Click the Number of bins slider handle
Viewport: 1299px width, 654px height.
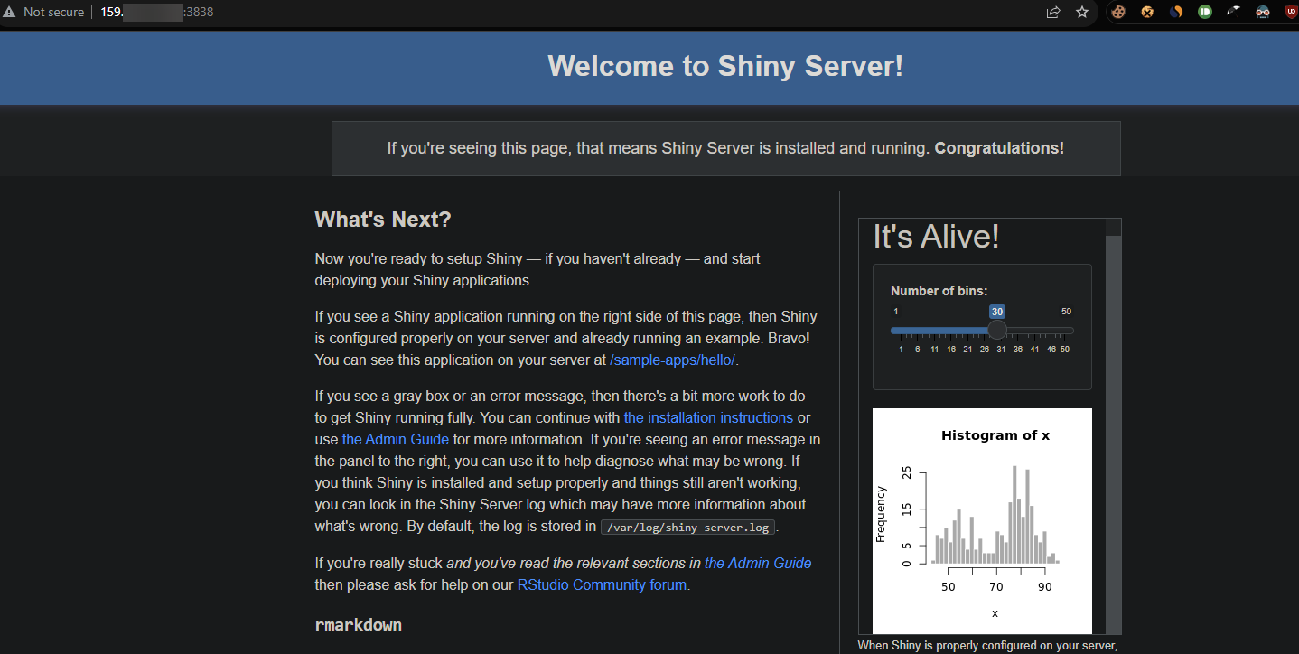coord(996,331)
